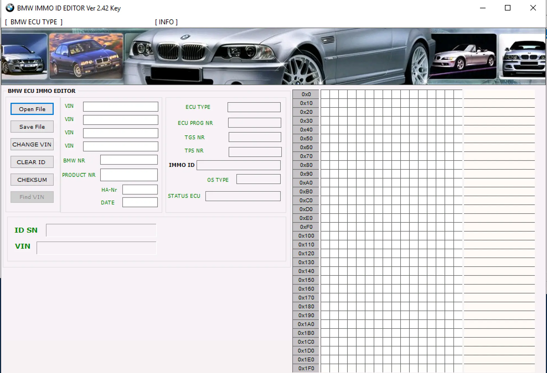The width and height of the screenshot is (547, 373).
Task: Click the STATUS ECU field
Action: [x=243, y=196]
